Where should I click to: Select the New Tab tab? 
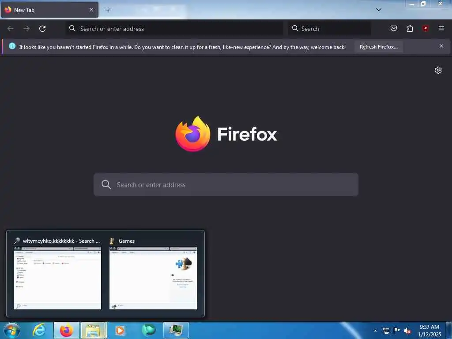tap(49, 10)
